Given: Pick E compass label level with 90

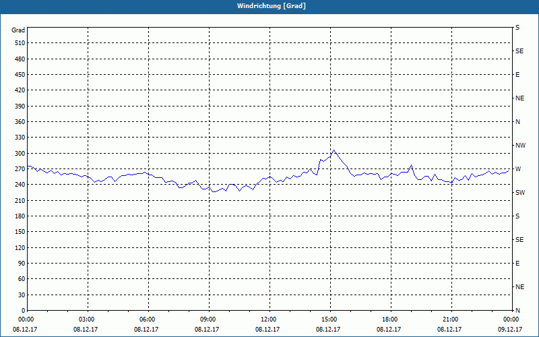Looking at the screenshot, I should 517,264.
